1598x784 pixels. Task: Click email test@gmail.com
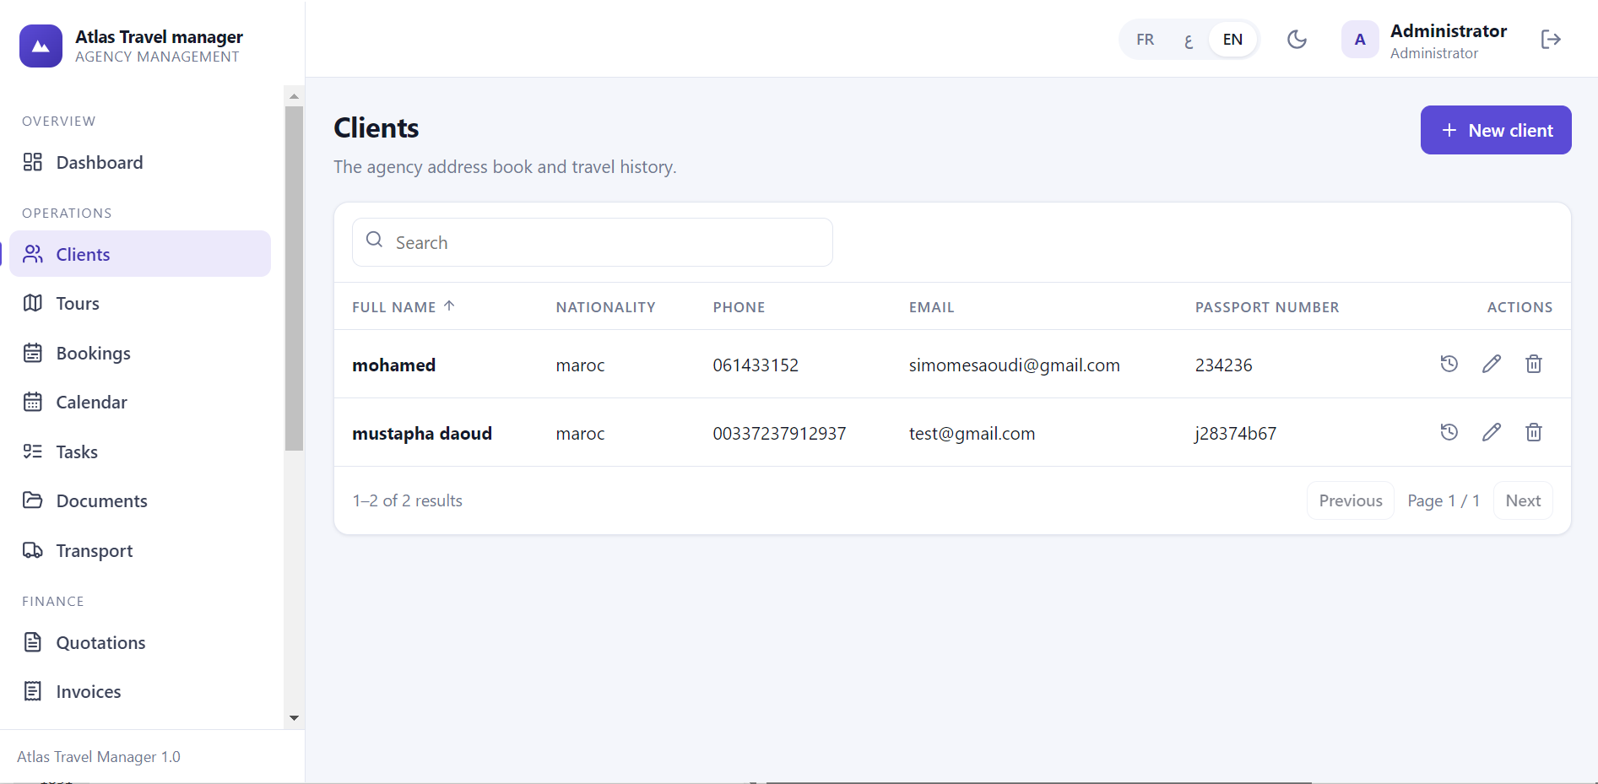click(972, 433)
